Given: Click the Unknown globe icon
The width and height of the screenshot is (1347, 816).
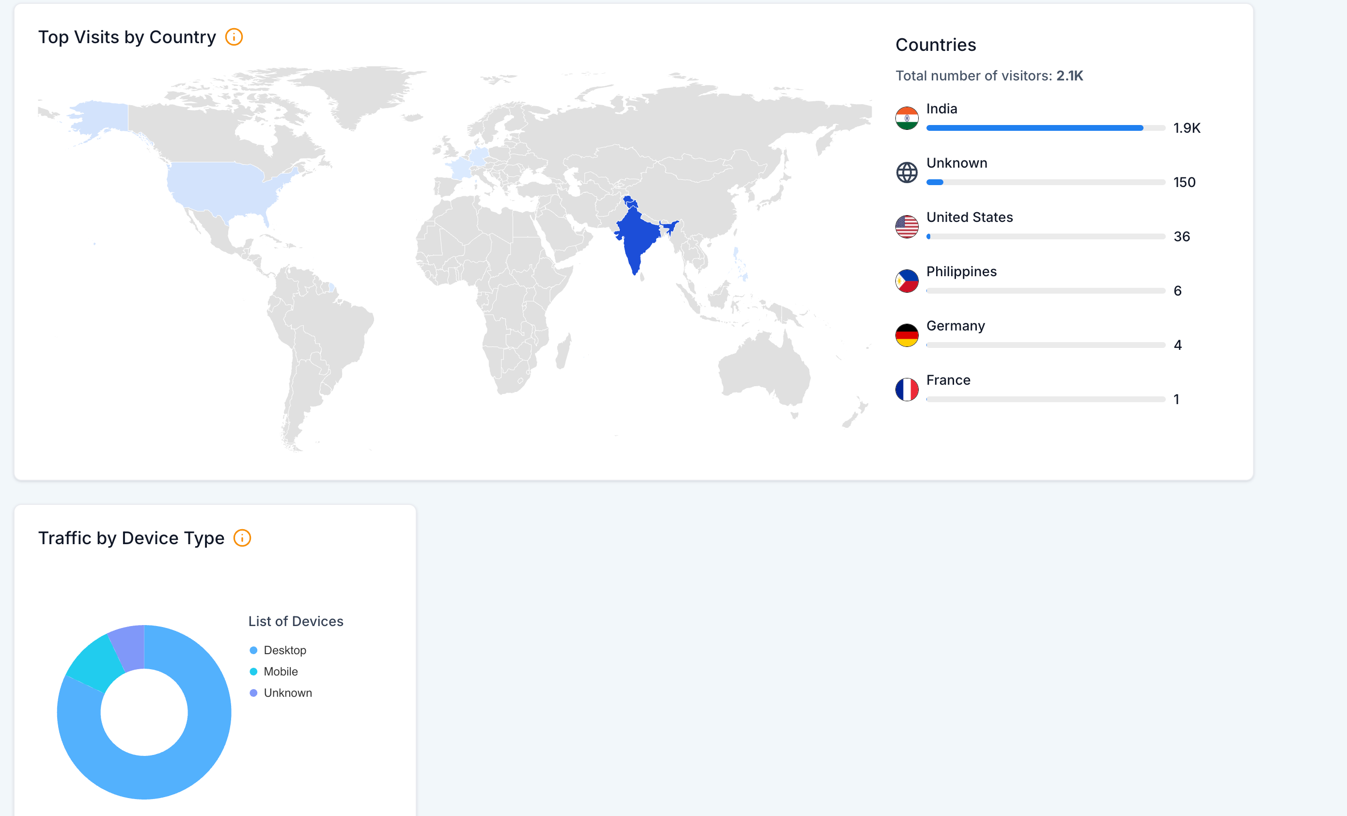Looking at the screenshot, I should click(907, 173).
